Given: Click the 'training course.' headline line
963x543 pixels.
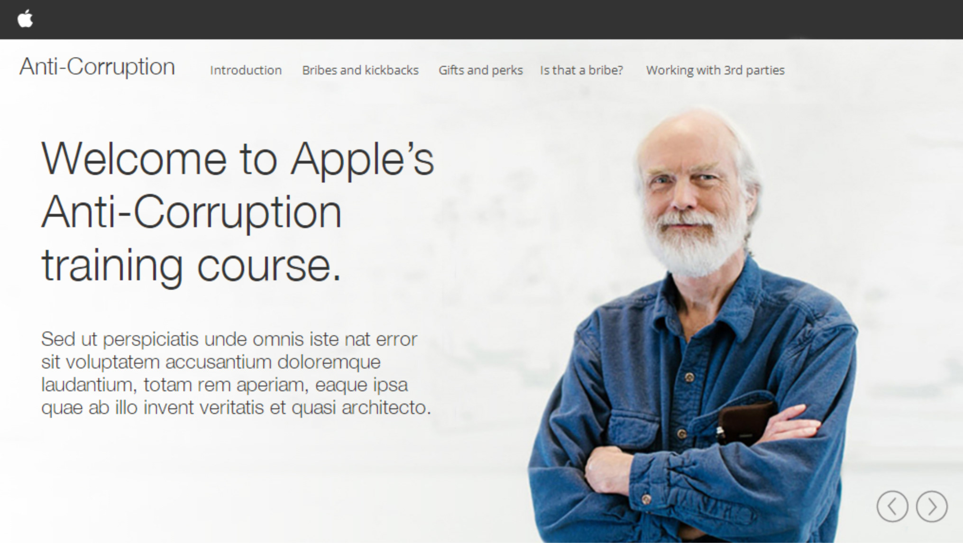Looking at the screenshot, I should coord(191,266).
